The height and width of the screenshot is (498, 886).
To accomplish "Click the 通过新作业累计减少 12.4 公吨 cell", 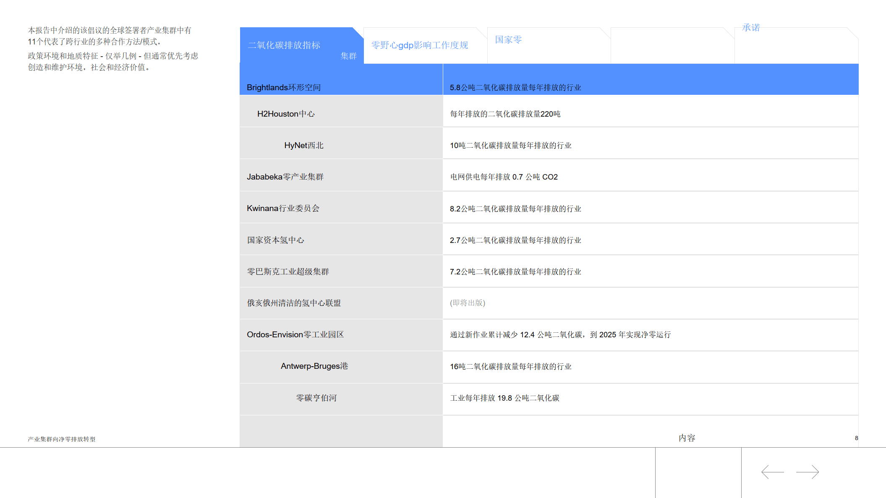I will click(x=651, y=335).
